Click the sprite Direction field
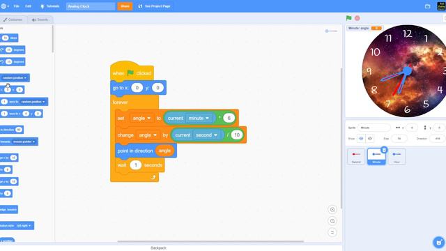Viewport: 446px width, 251px height. coord(438,139)
